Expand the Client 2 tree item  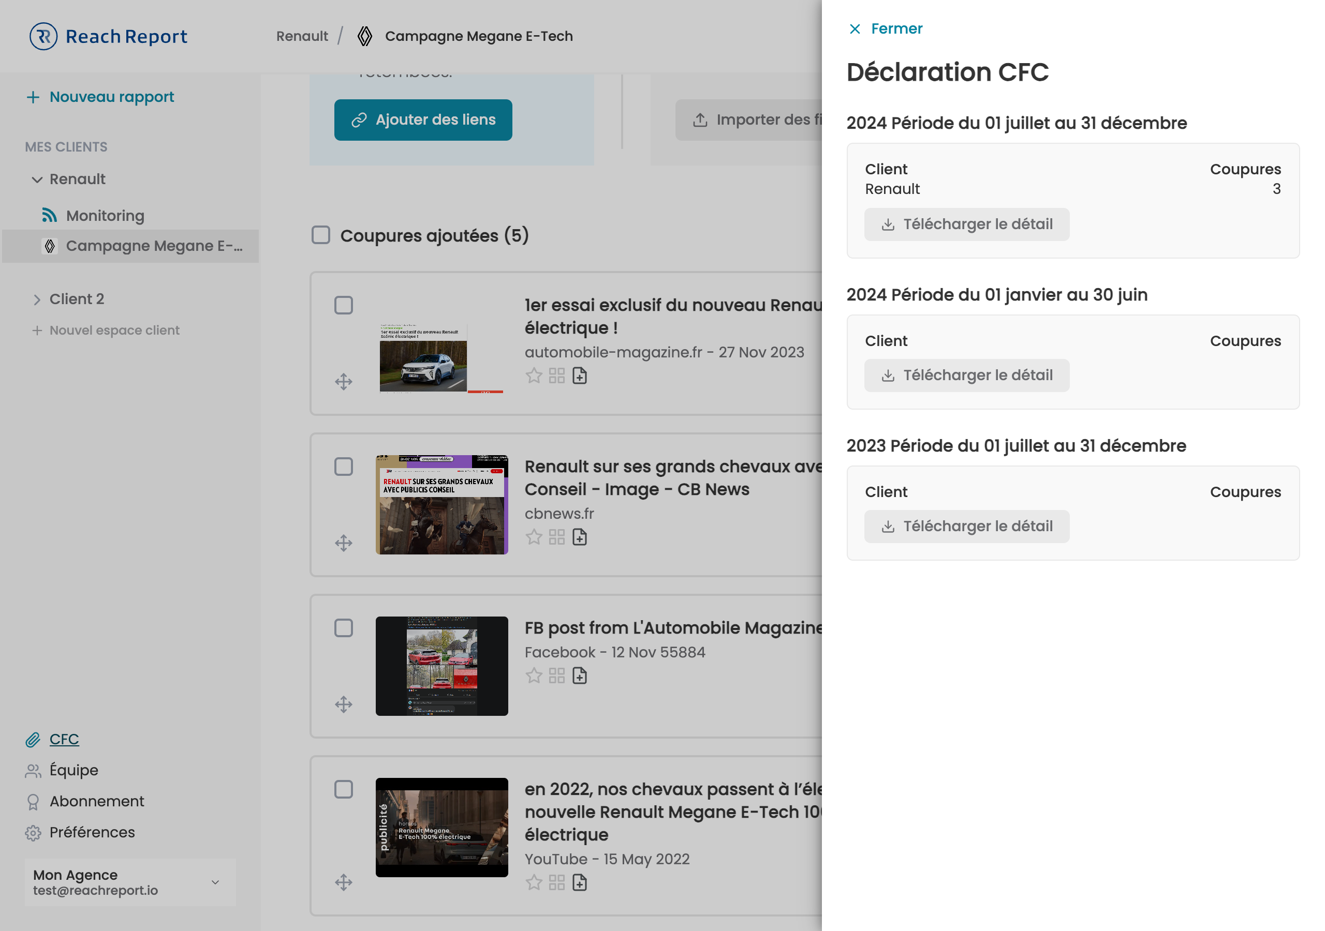37,299
